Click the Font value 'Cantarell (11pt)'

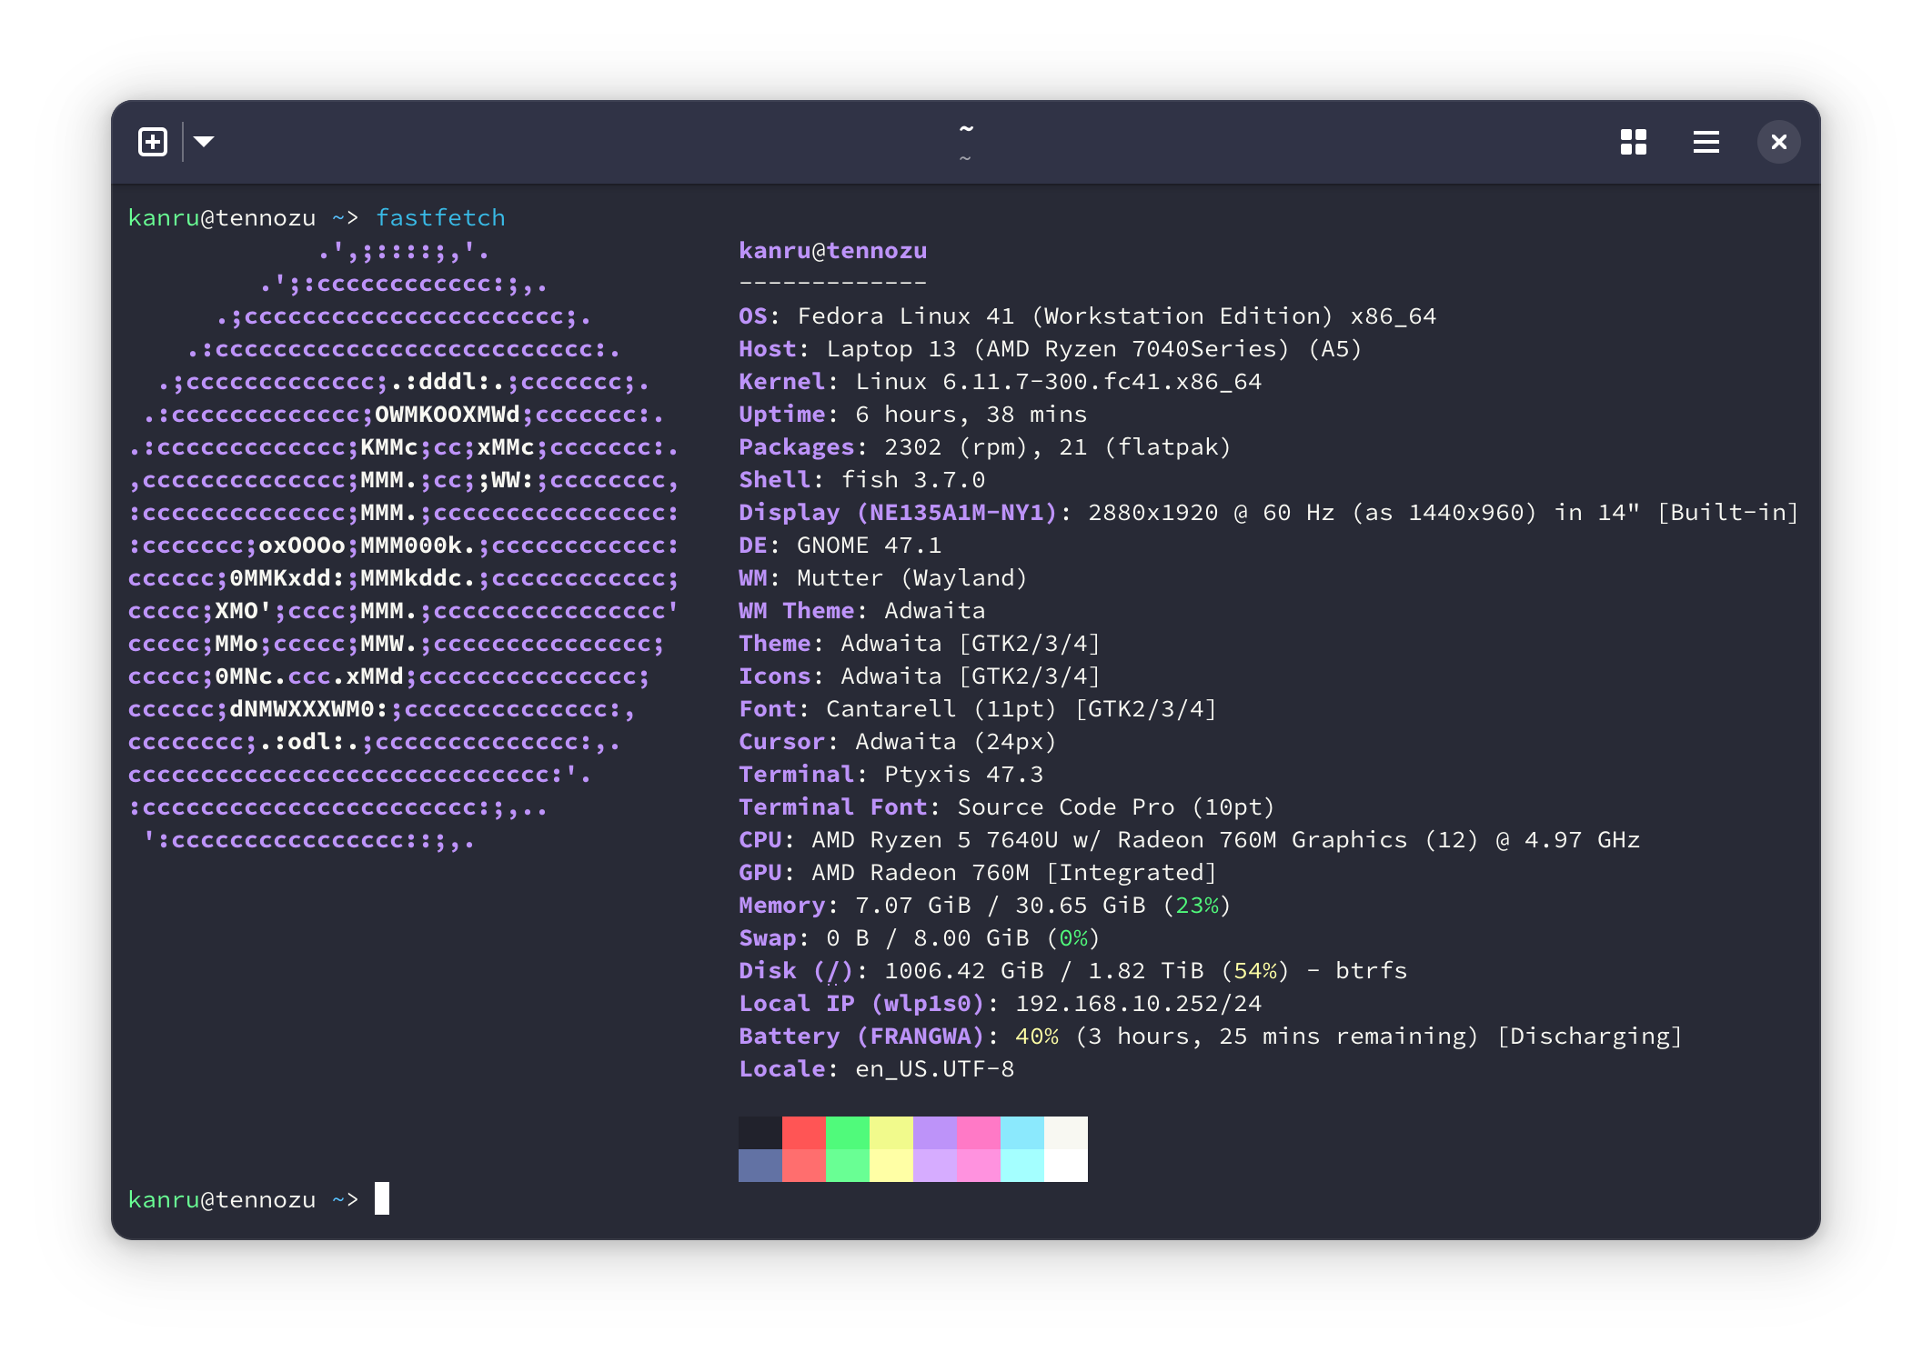tap(941, 709)
